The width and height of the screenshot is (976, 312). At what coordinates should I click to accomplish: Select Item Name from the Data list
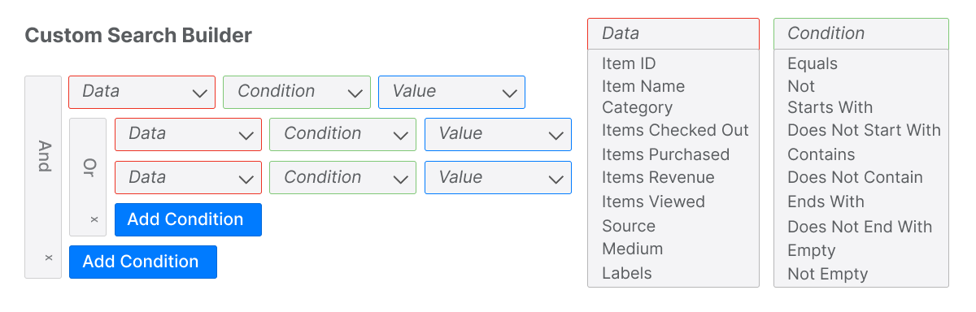643,86
